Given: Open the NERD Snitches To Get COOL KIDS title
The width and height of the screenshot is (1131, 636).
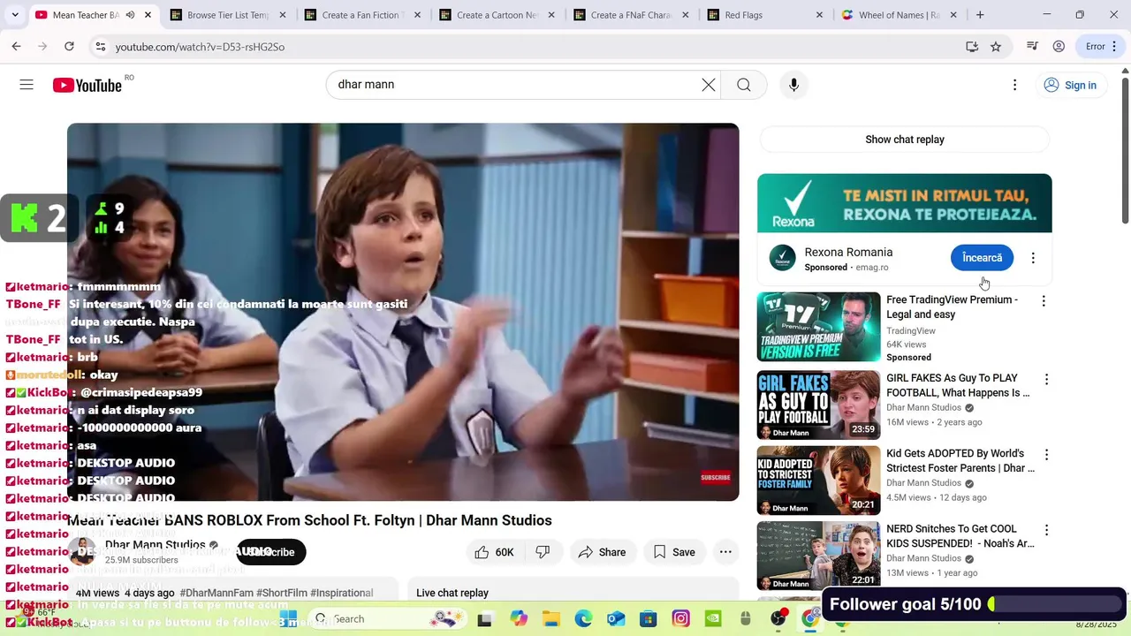Looking at the screenshot, I should pyautogui.click(x=960, y=536).
